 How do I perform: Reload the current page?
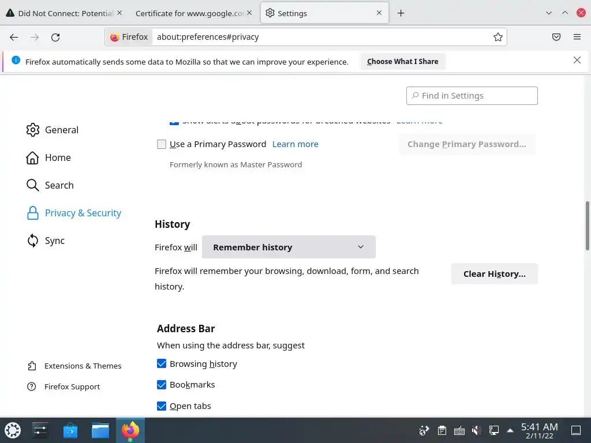coord(55,37)
